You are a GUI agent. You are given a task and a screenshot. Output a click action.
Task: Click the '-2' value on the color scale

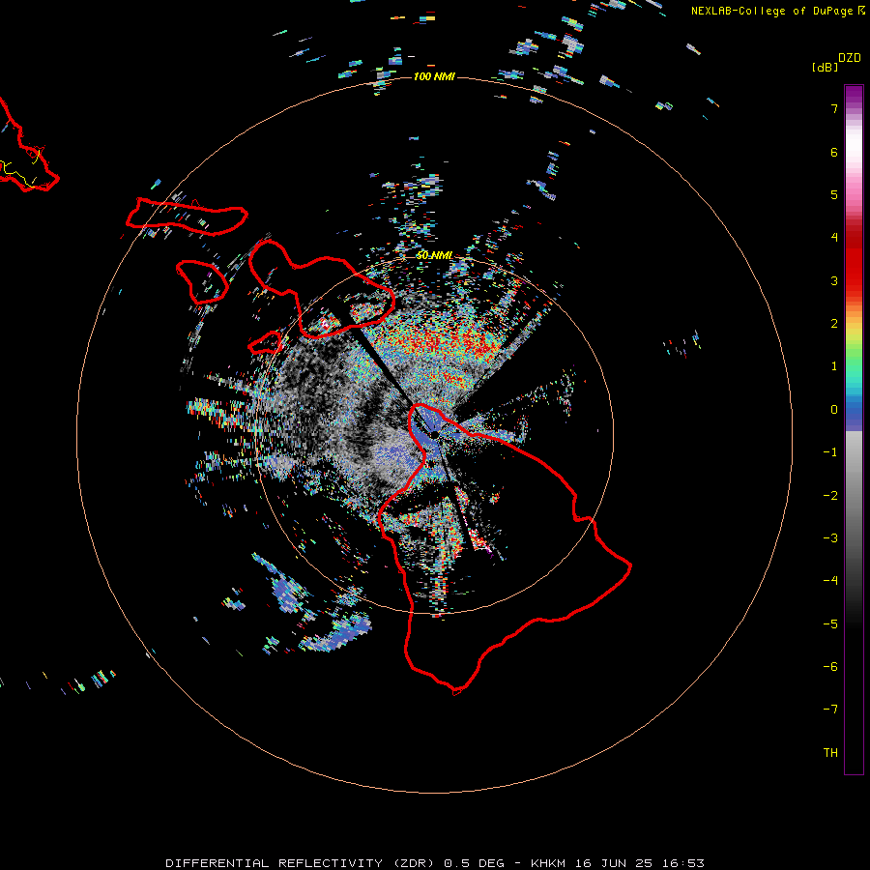click(830, 496)
